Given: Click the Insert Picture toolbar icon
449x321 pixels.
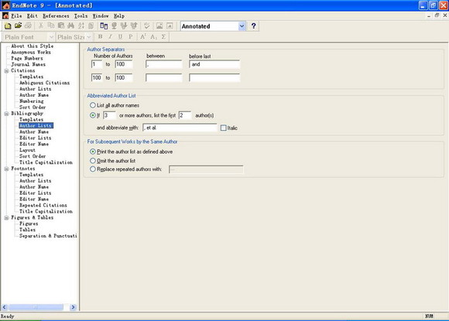Looking at the screenshot, I should tap(159, 26).
